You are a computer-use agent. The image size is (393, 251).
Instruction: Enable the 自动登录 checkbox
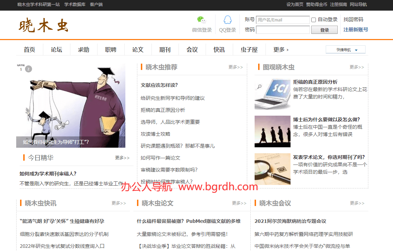[x=313, y=20]
